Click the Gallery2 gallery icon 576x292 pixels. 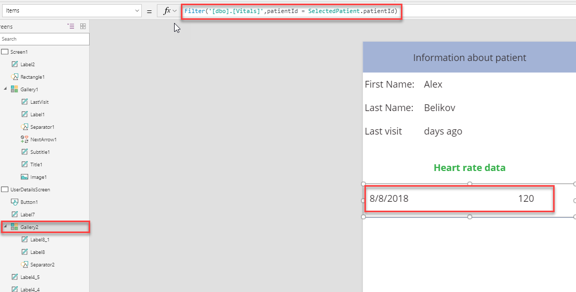pyautogui.click(x=14, y=227)
